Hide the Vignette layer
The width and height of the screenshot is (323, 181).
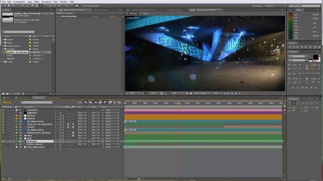[3, 113]
